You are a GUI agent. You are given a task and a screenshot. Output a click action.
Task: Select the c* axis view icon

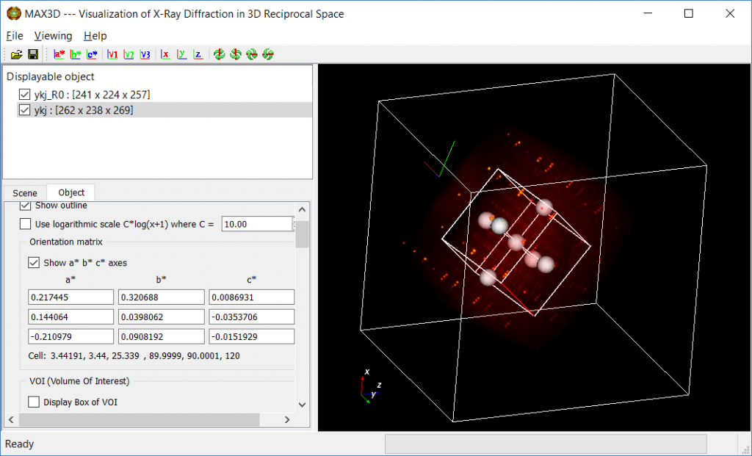pyautogui.click(x=91, y=54)
